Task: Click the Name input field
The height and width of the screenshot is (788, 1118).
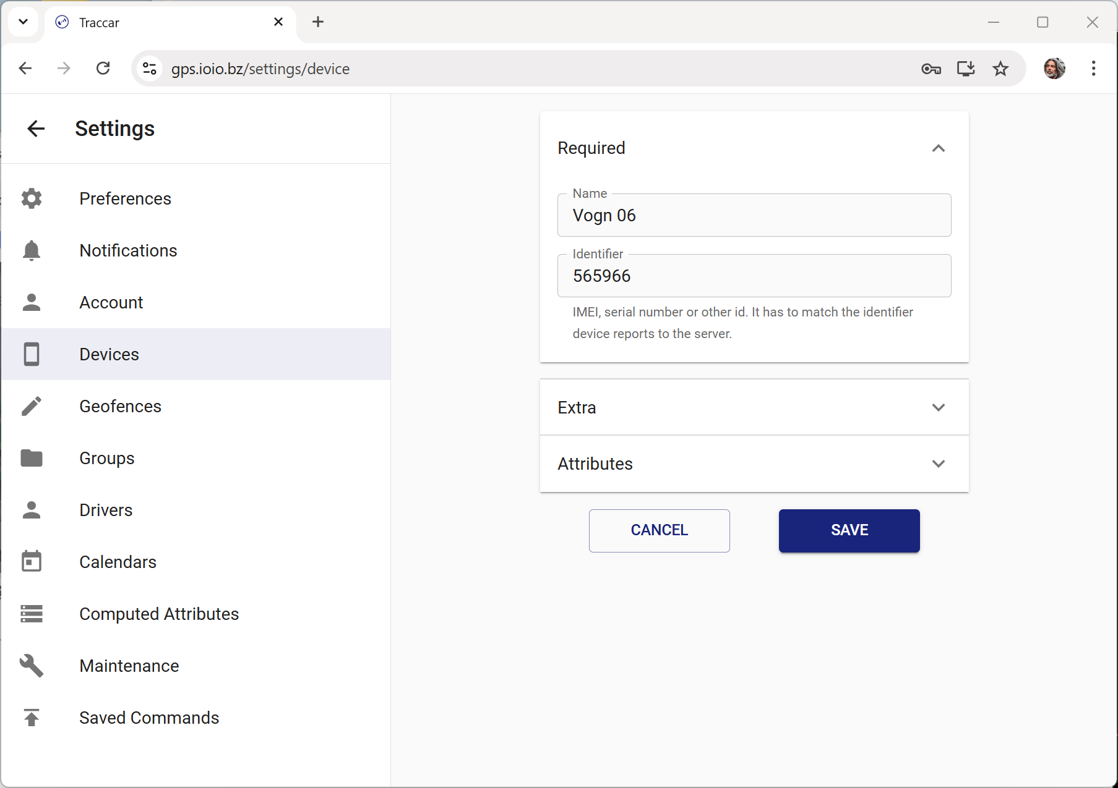Action: pyautogui.click(x=754, y=216)
